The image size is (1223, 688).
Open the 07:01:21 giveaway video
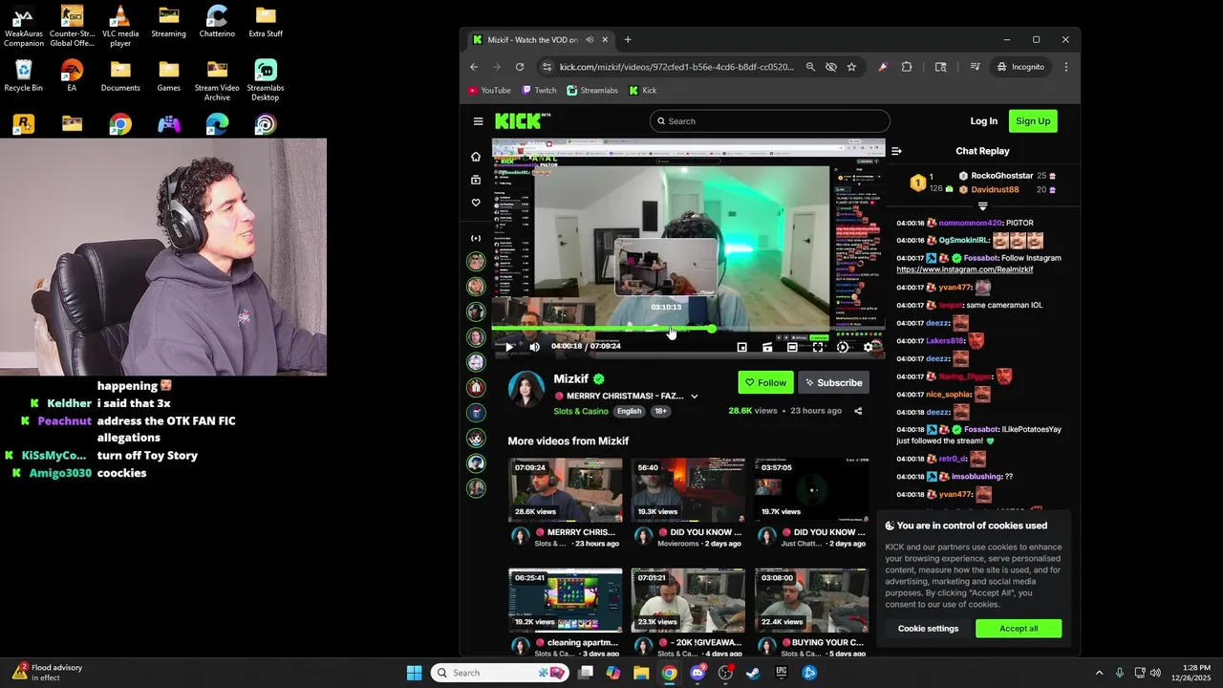[x=688, y=600]
